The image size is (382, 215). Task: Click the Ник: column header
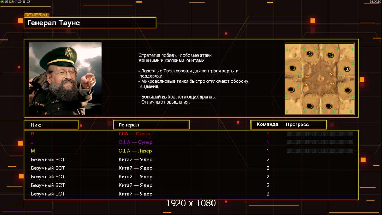click(51, 125)
